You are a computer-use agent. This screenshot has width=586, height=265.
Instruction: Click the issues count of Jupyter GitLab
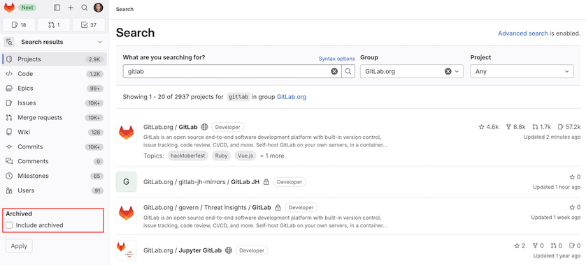point(575,246)
